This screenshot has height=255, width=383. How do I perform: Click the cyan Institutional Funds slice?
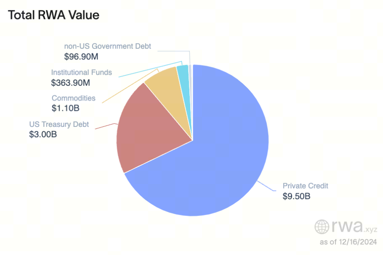click(183, 74)
